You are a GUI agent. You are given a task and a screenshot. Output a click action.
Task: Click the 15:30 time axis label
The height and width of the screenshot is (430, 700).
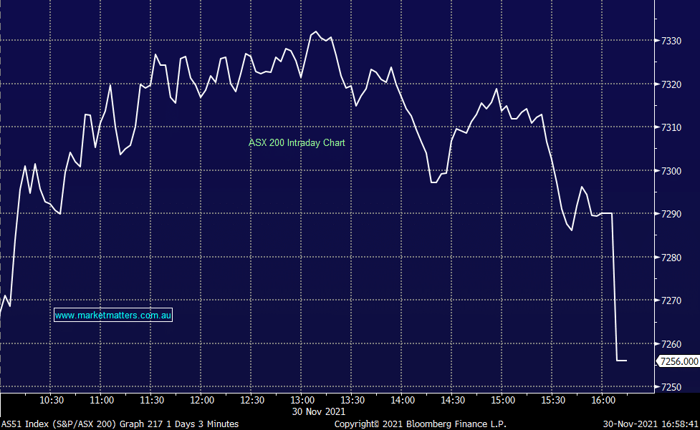point(552,400)
